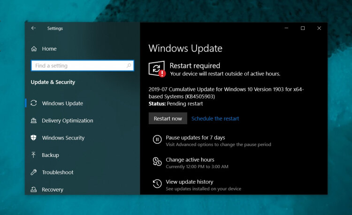This screenshot has height=215, width=352.
Task: Click the Restart required heading
Action: coord(195,66)
